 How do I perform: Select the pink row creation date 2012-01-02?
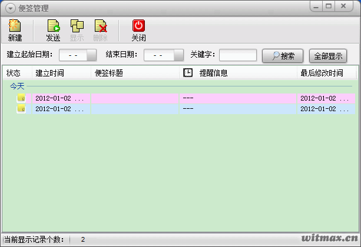61,98
